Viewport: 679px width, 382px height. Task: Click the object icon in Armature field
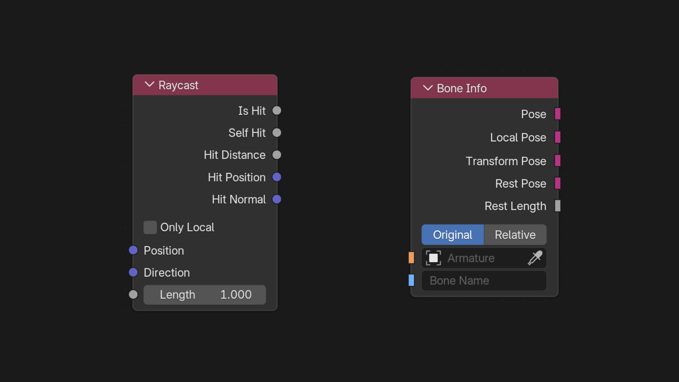(x=434, y=258)
